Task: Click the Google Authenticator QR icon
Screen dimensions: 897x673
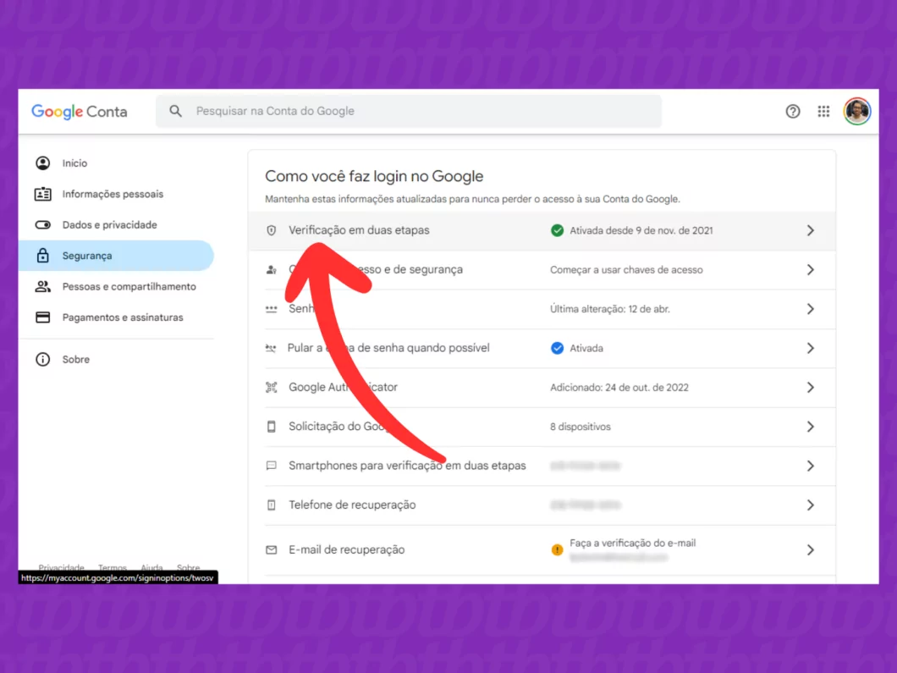Action: tap(271, 388)
